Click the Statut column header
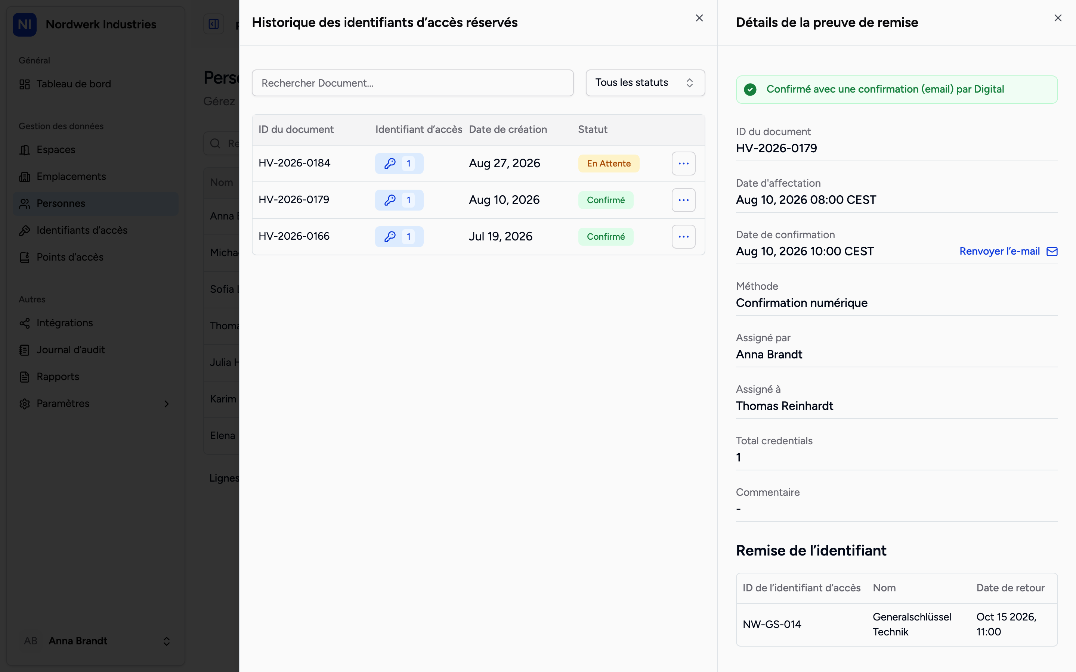The width and height of the screenshot is (1076, 672). pos(593,129)
